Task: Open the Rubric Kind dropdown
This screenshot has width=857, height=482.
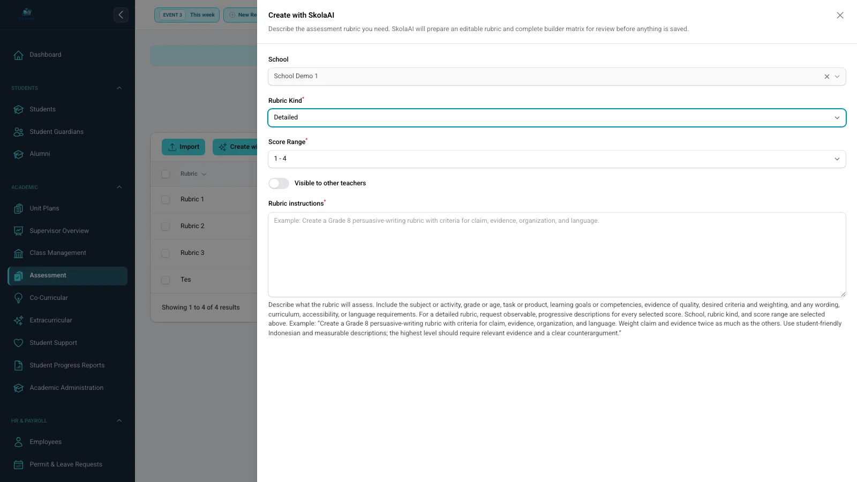Action: tap(557, 118)
